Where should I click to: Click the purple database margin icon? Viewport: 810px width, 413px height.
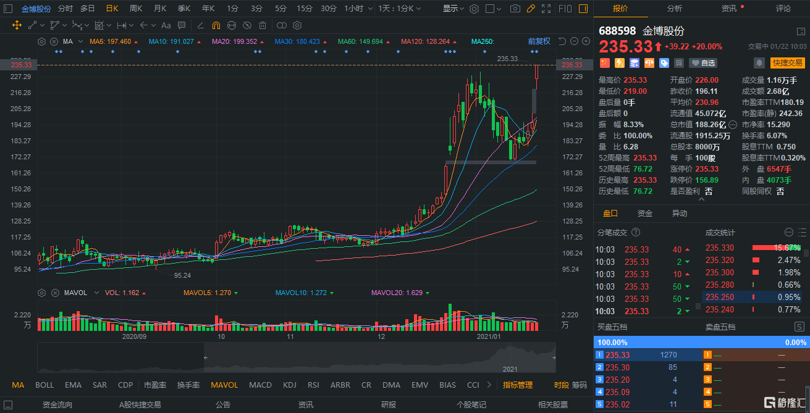(635, 63)
